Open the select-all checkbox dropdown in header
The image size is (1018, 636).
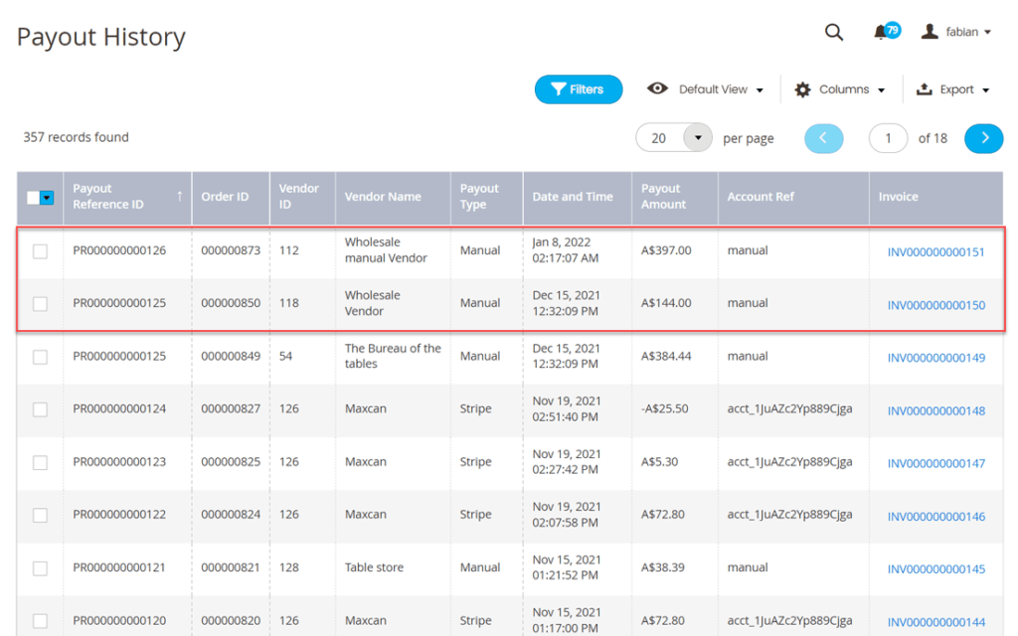(x=47, y=198)
